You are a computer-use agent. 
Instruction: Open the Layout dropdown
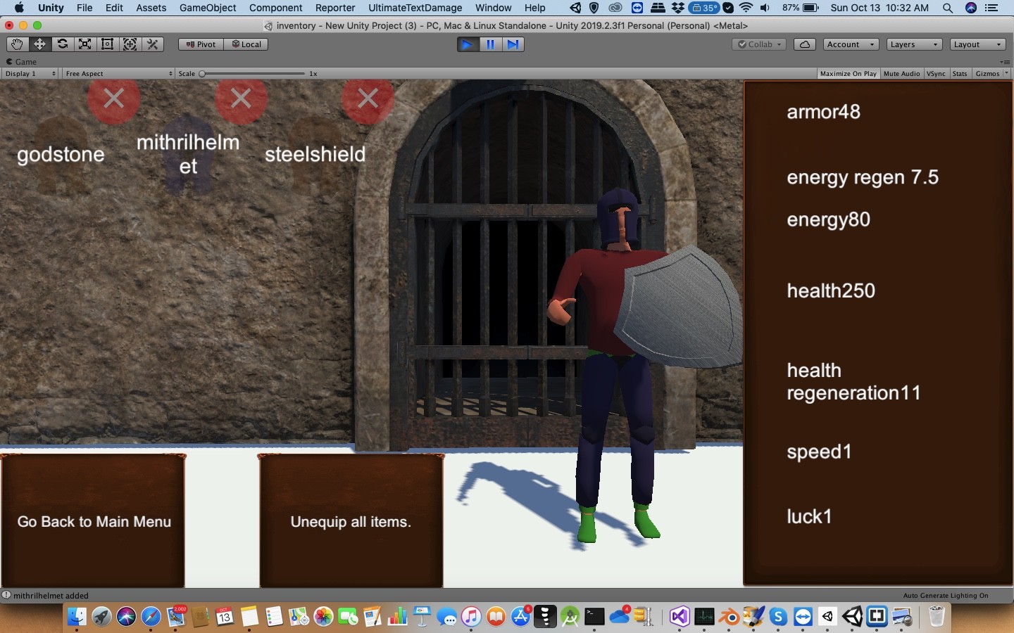click(x=977, y=44)
